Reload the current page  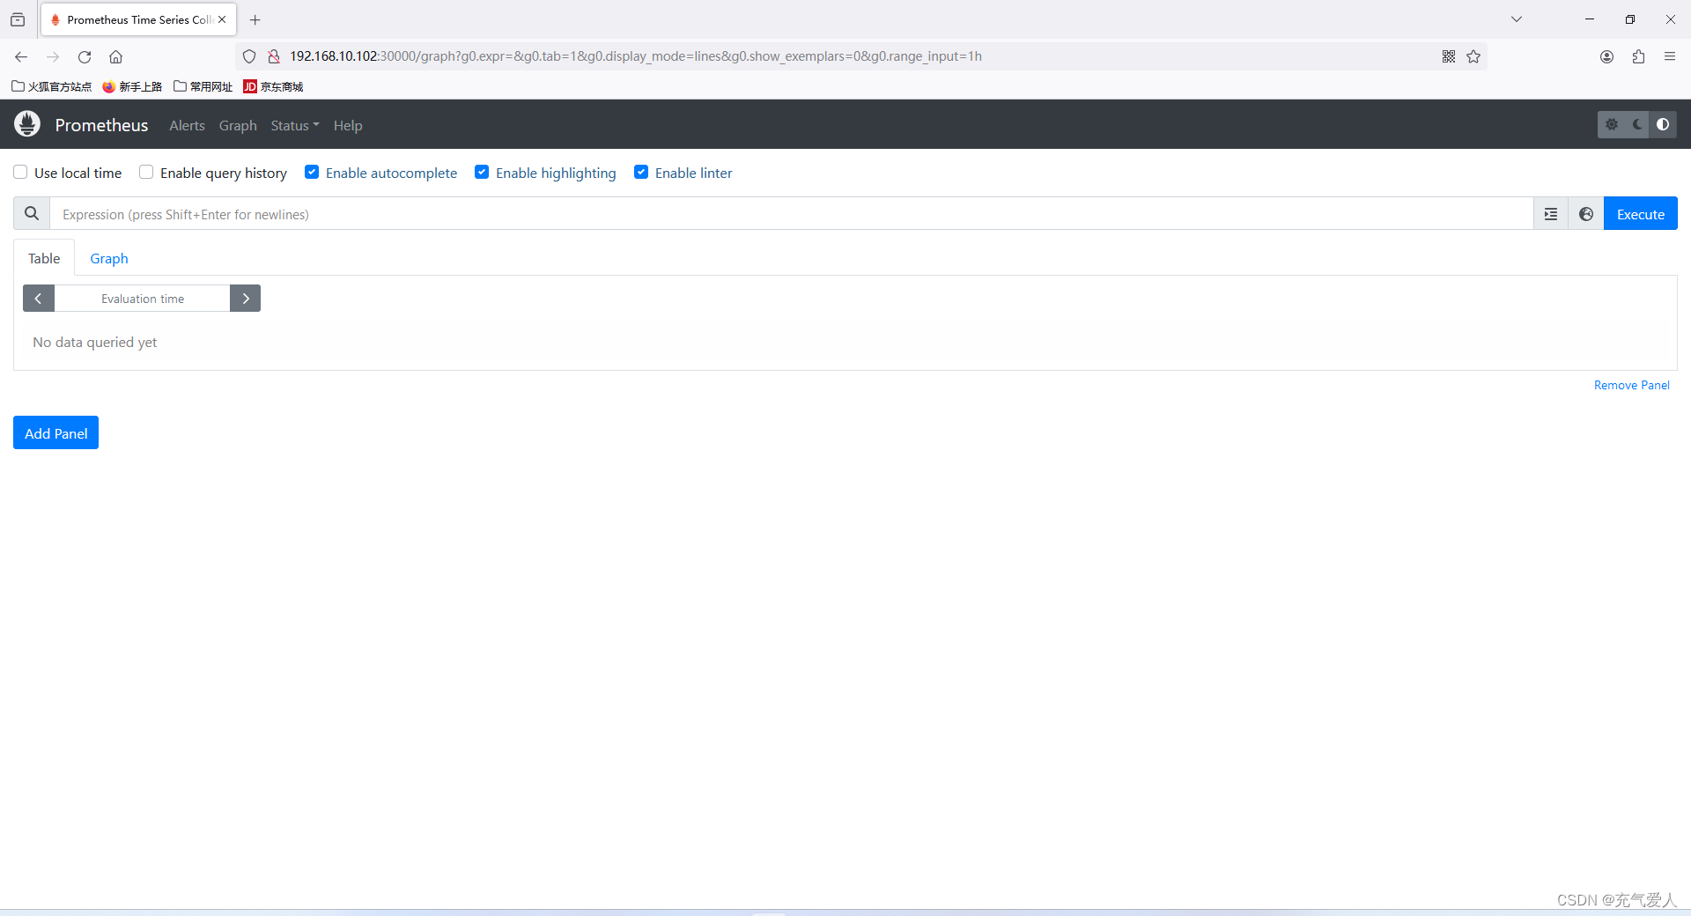(85, 56)
